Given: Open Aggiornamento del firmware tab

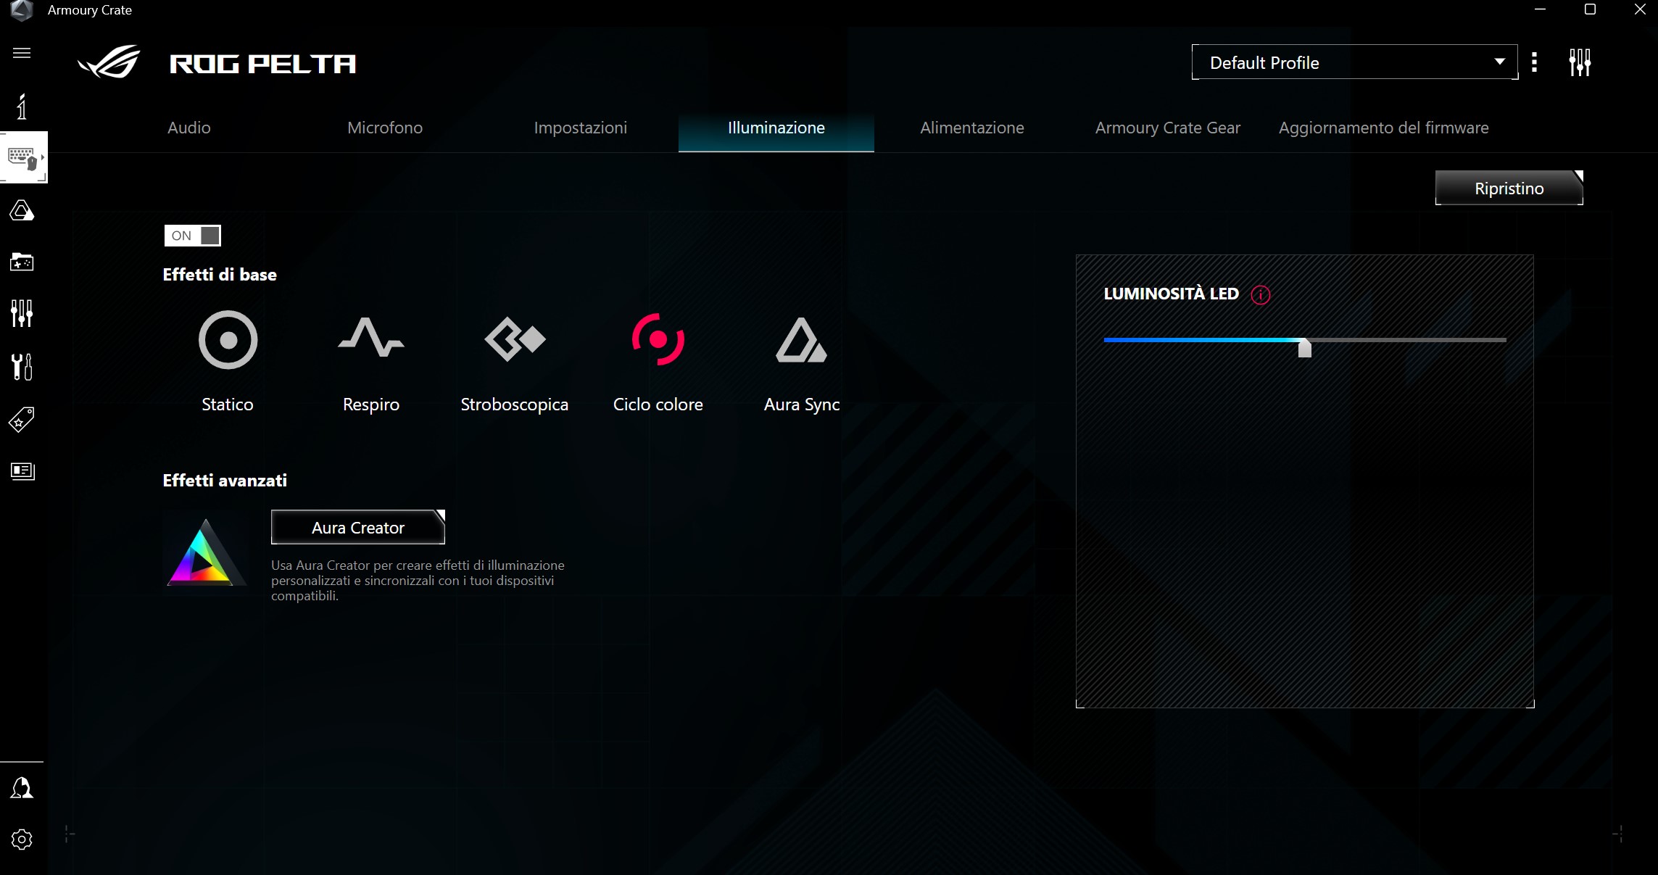Looking at the screenshot, I should point(1384,128).
